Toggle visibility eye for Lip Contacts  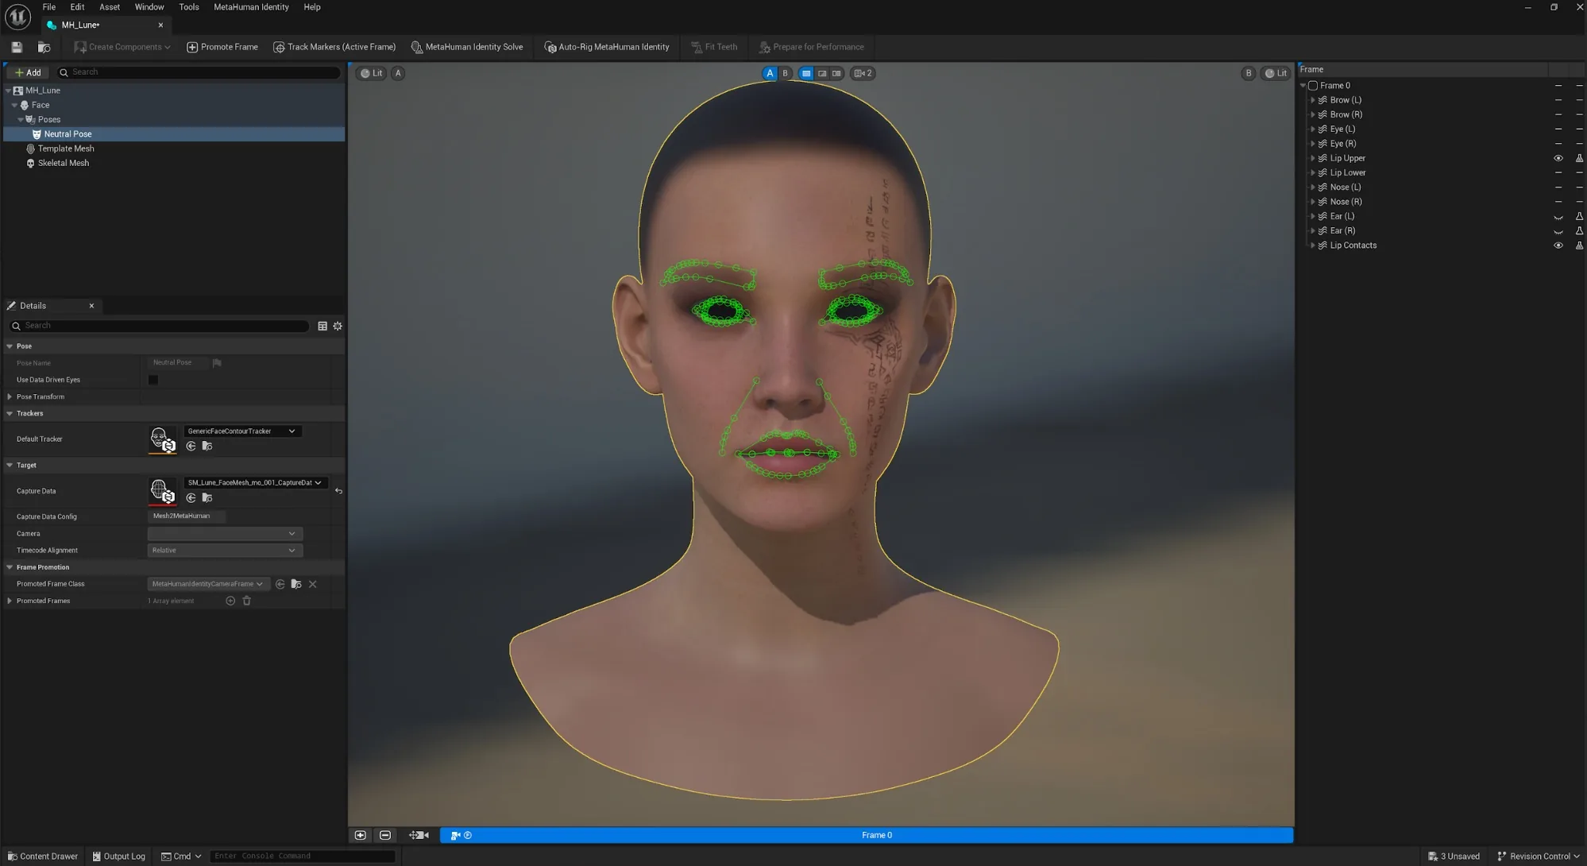coord(1558,245)
